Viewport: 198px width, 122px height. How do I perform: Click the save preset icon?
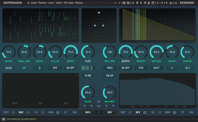(124, 3)
